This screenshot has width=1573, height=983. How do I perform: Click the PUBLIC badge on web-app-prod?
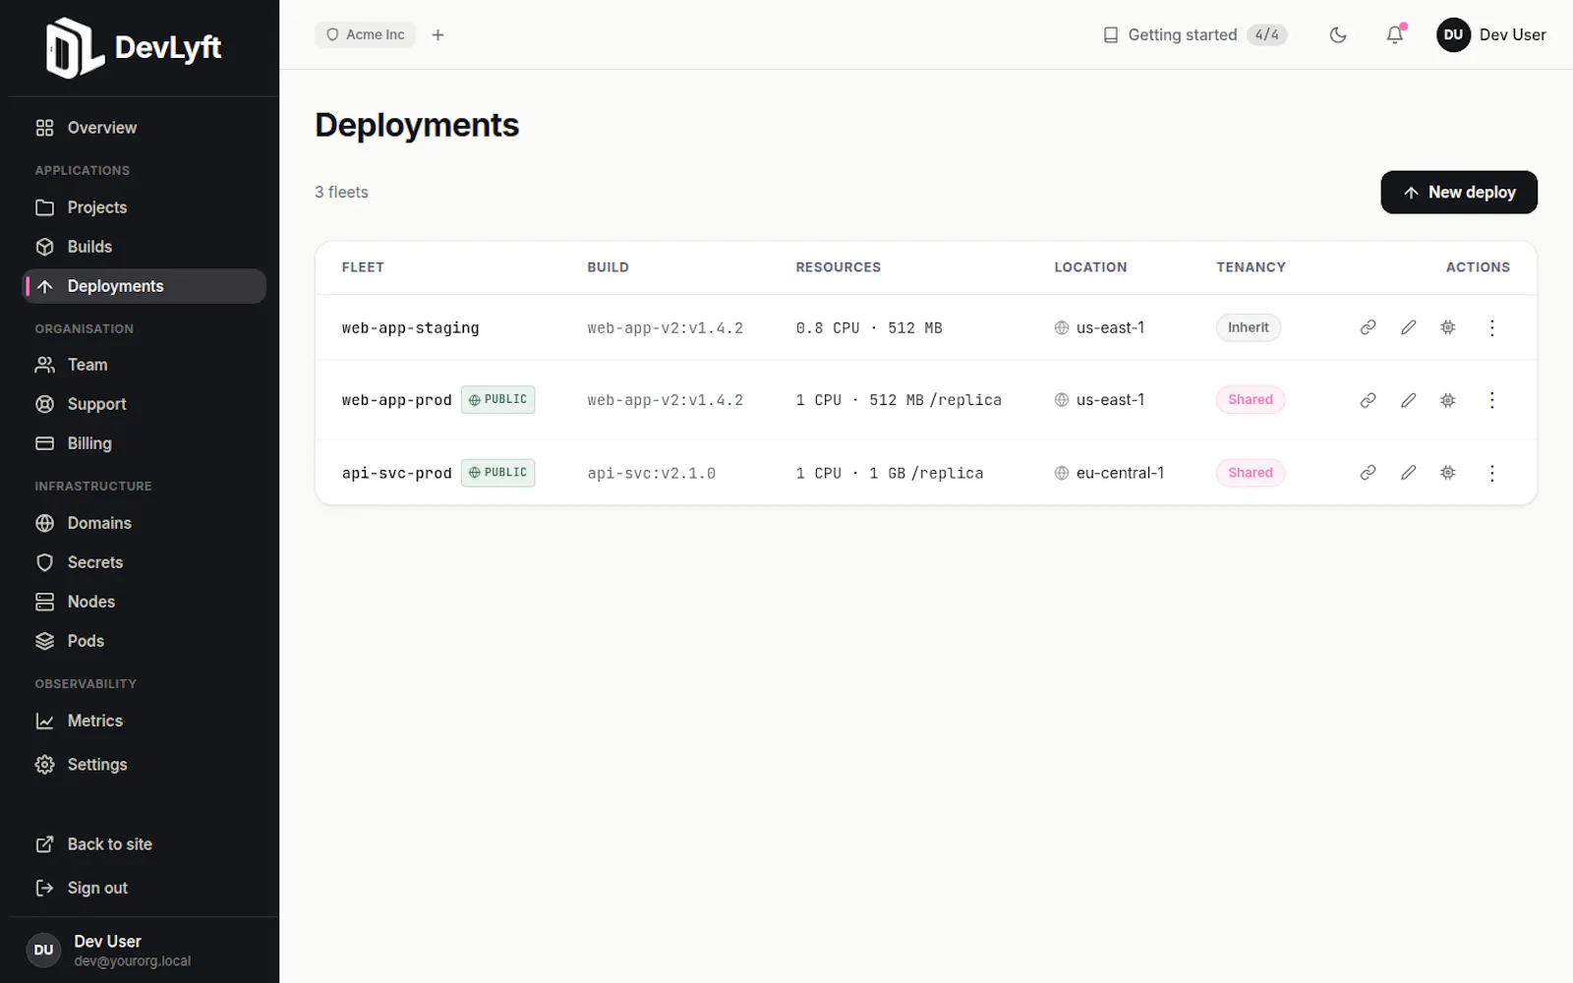tap(498, 400)
